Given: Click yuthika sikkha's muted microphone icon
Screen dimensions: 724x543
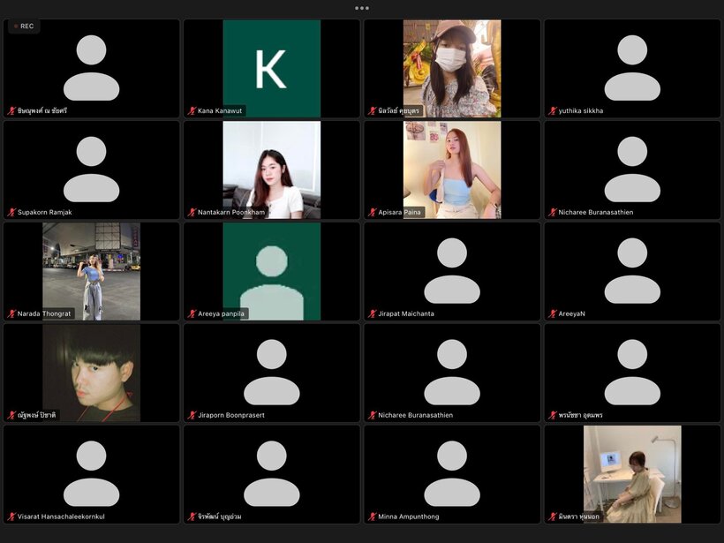Looking at the screenshot, I should (552, 111).
